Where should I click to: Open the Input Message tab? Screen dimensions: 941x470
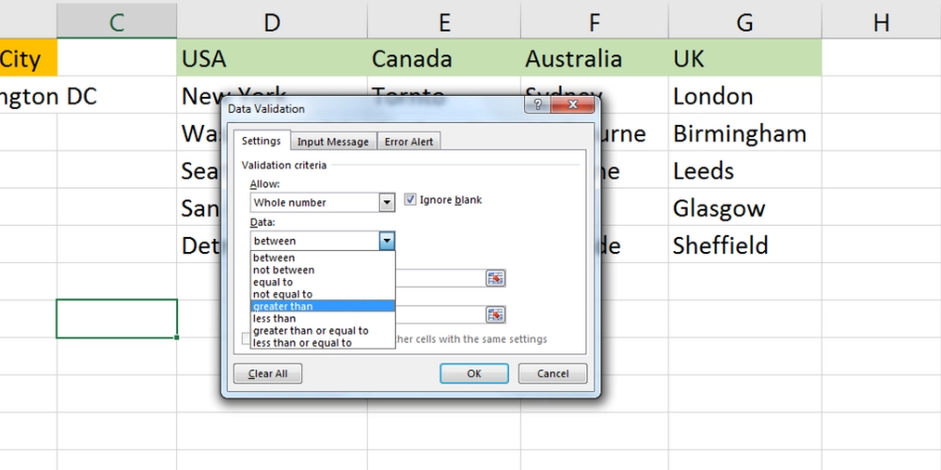(x=333, y=142)
